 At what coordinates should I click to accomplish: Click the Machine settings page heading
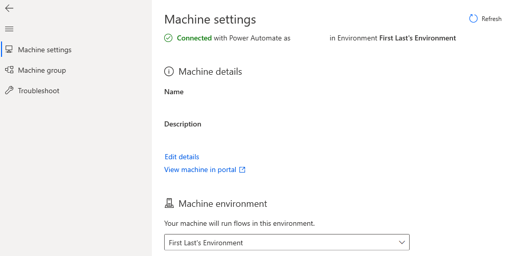pos(210,19)
